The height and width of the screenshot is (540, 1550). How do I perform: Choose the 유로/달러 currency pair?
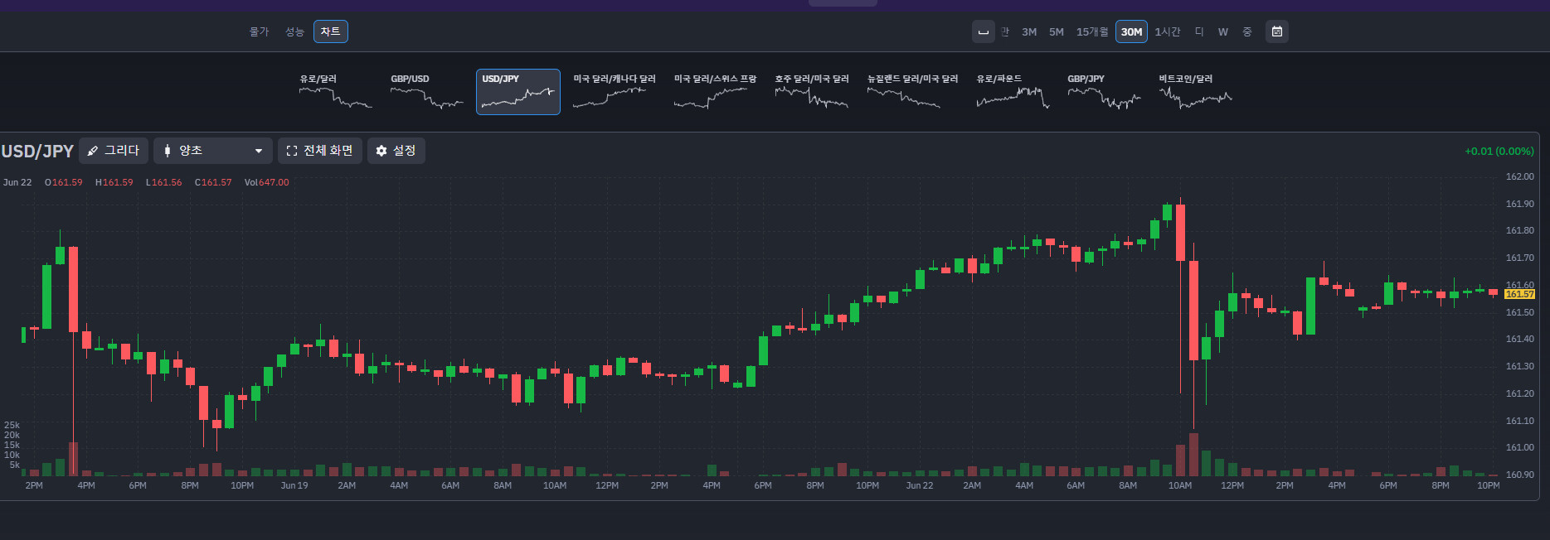[x=335, y=92]
